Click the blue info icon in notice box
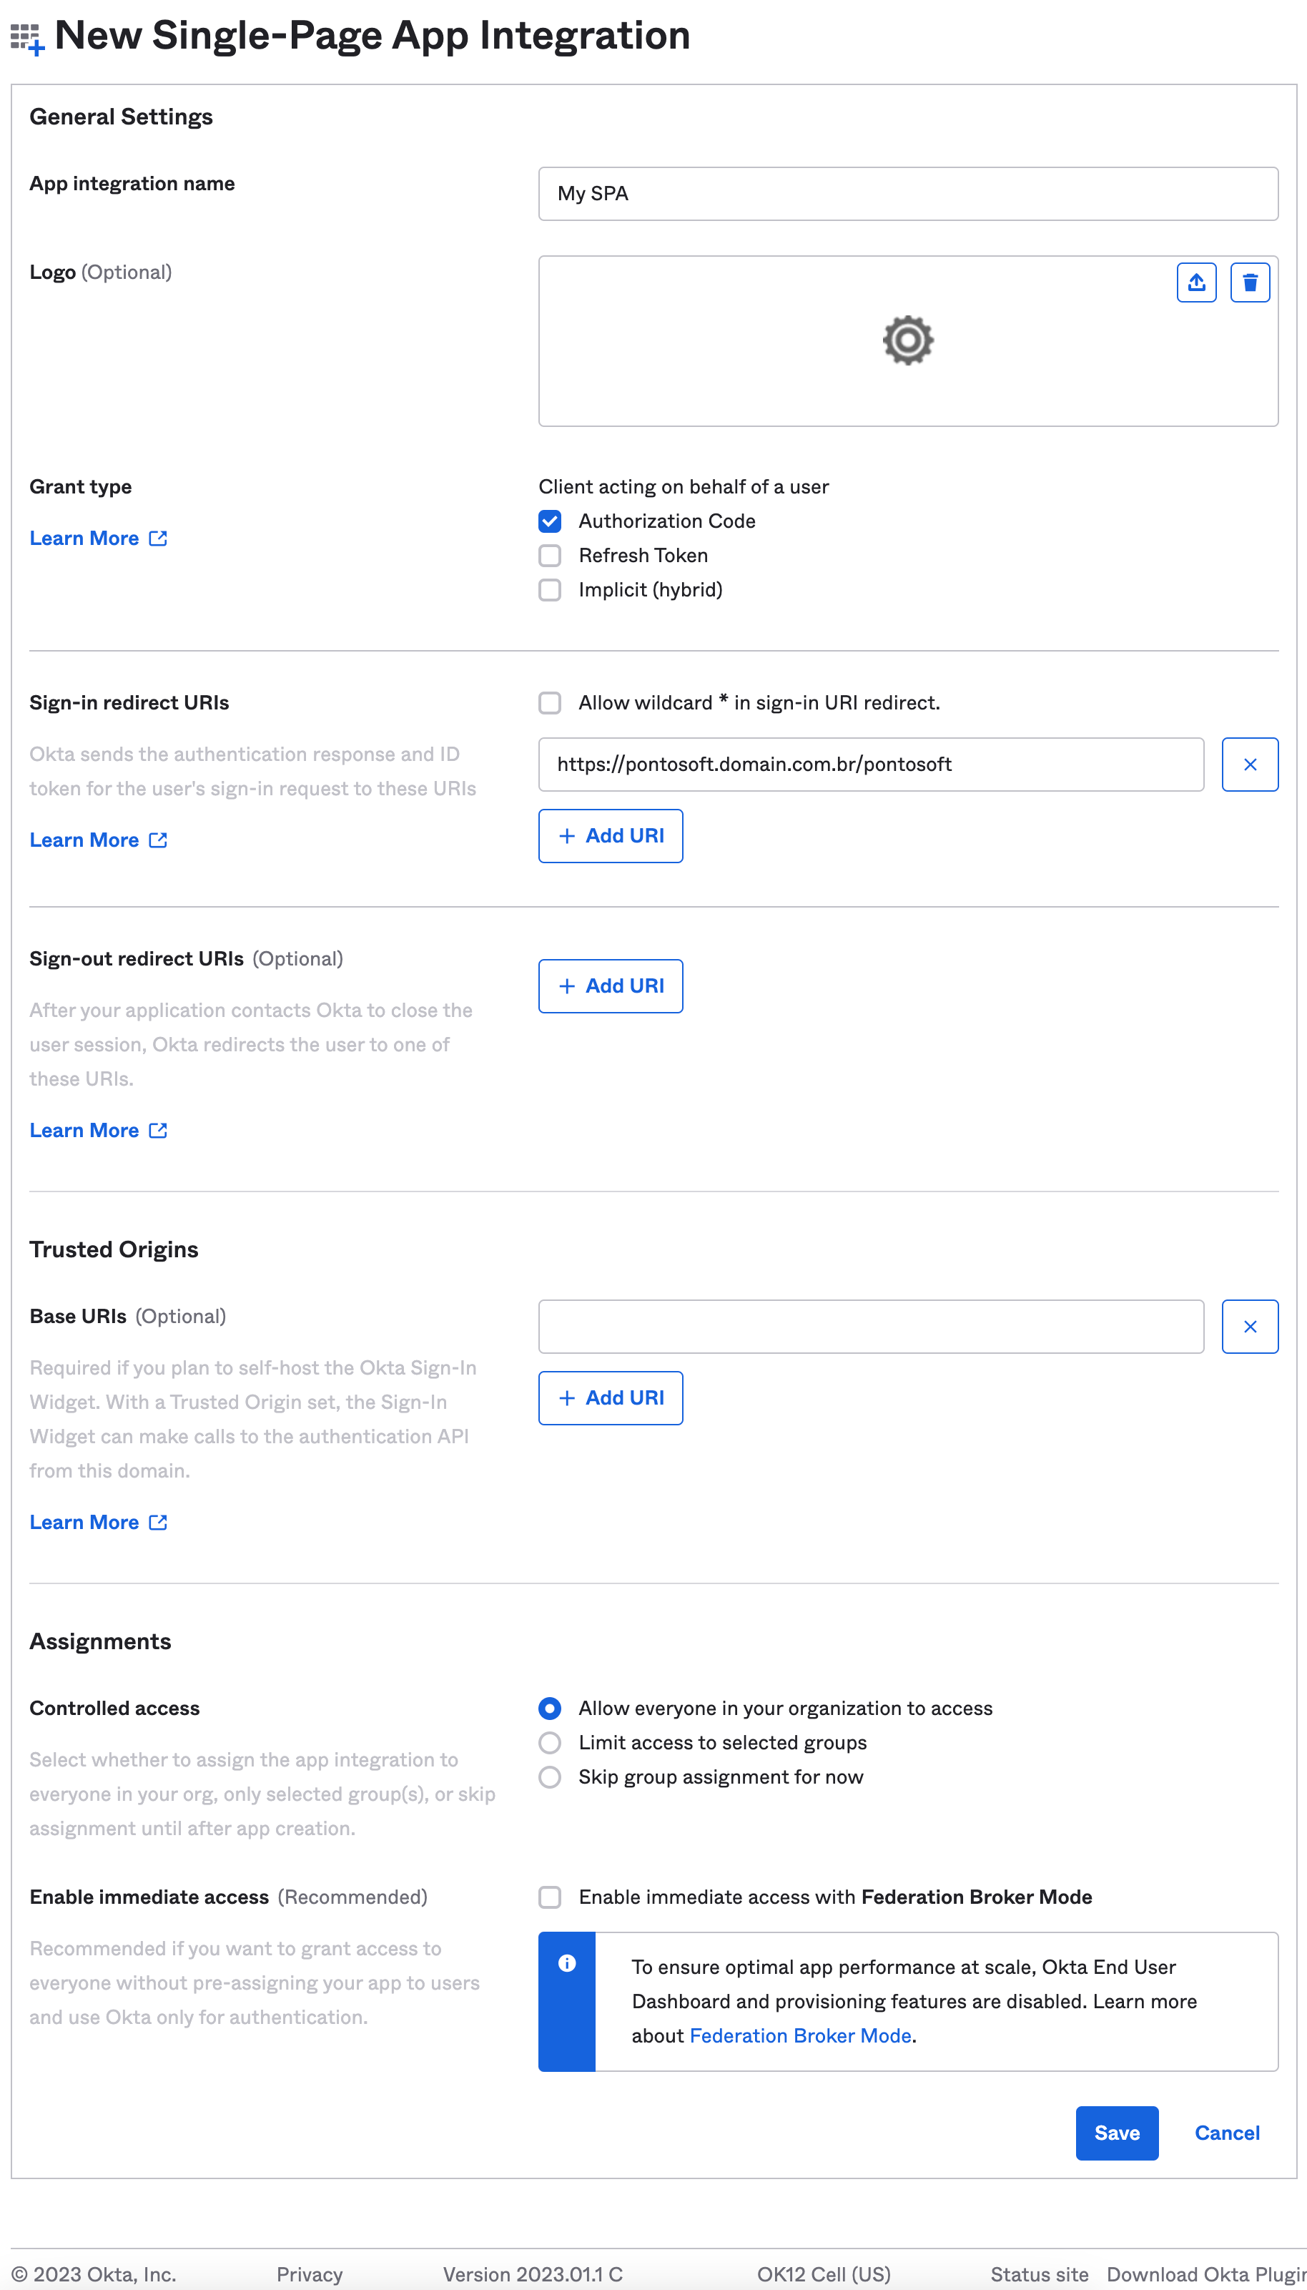The height and width of the screenshot is (2290, 1307). (566, 1962)
